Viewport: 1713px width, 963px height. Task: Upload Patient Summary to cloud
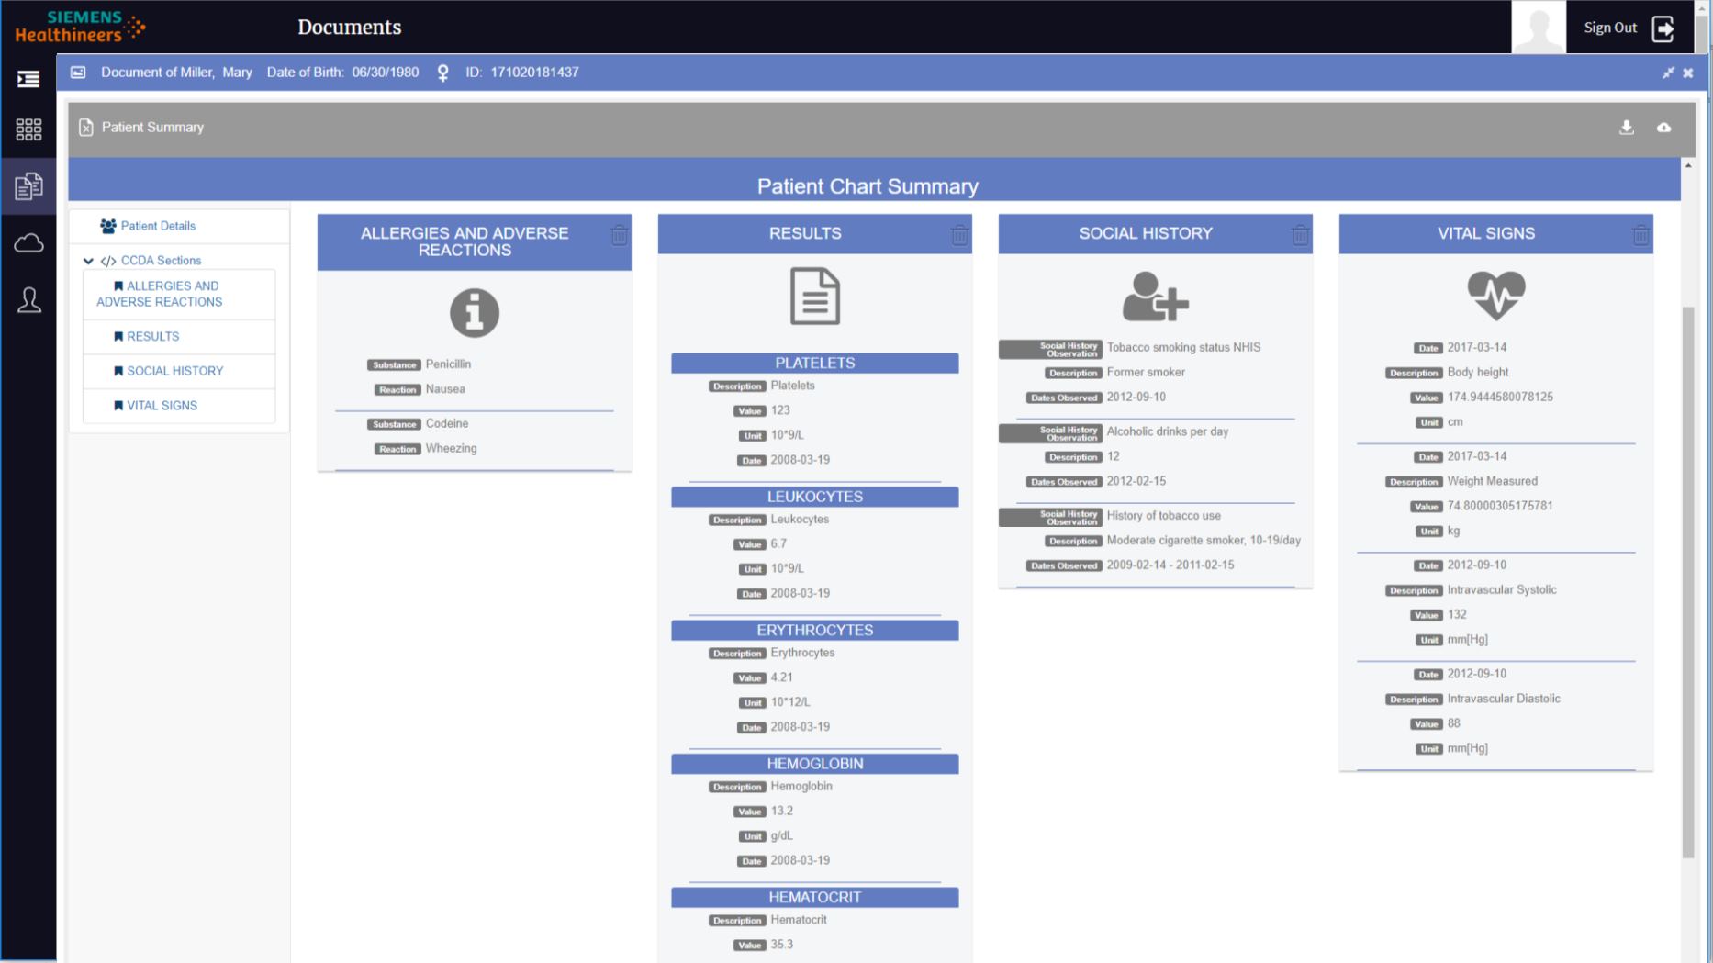point(1663,128)
